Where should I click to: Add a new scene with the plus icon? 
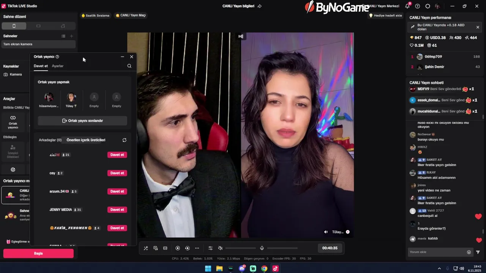click(x=71, y=36)
